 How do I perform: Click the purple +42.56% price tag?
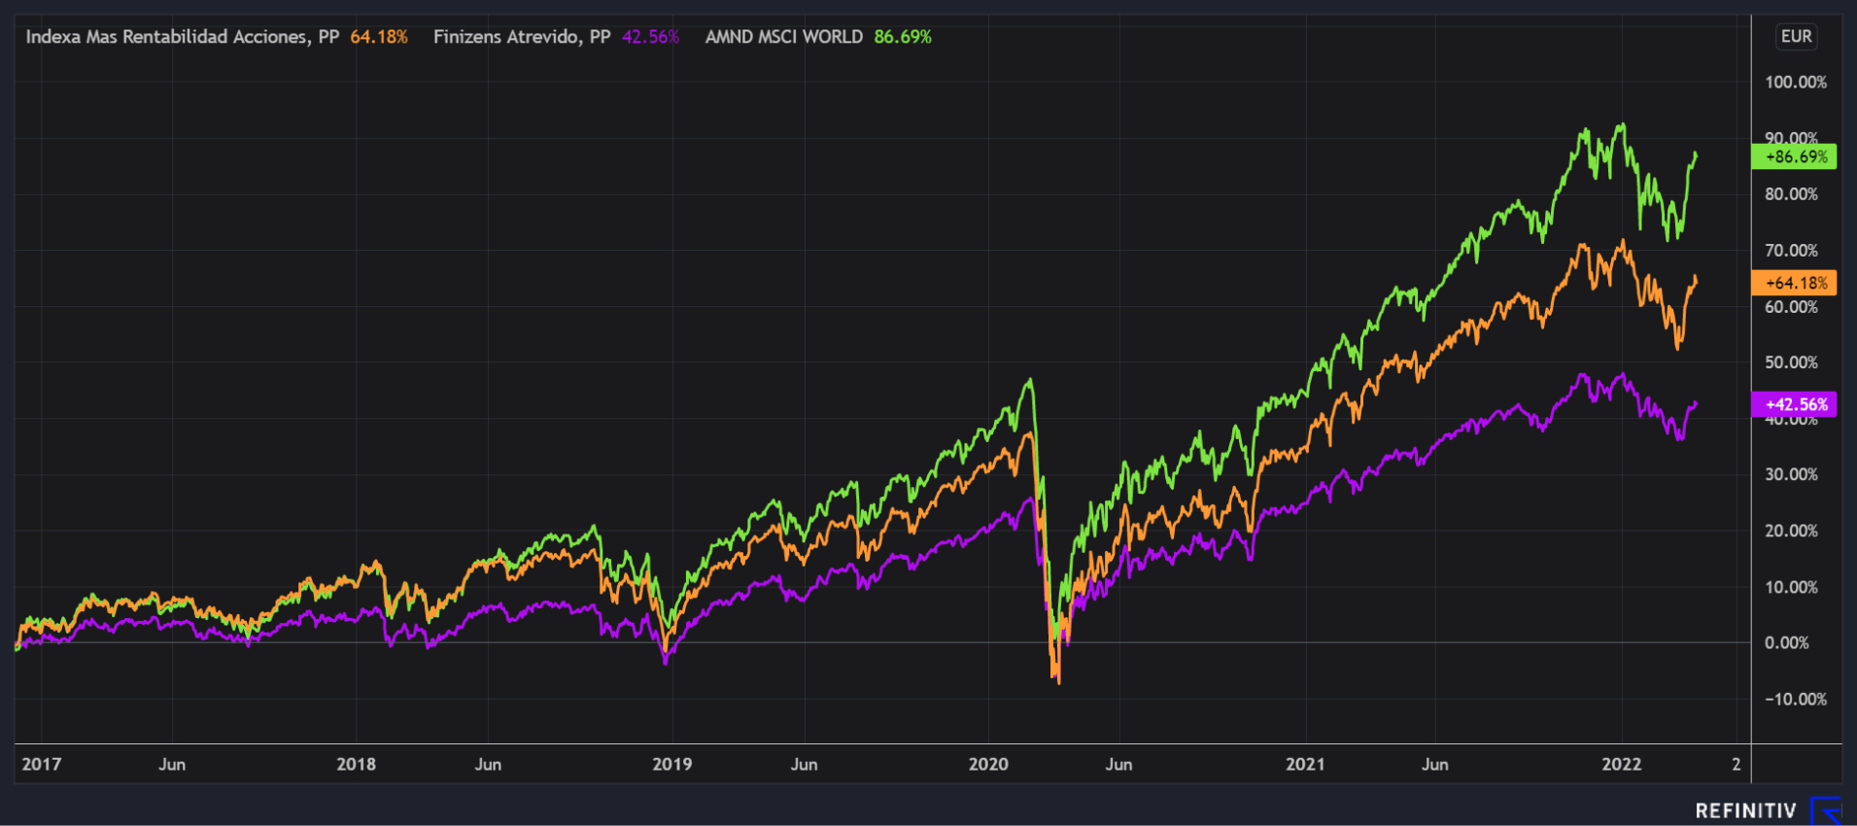point(1794,404)
